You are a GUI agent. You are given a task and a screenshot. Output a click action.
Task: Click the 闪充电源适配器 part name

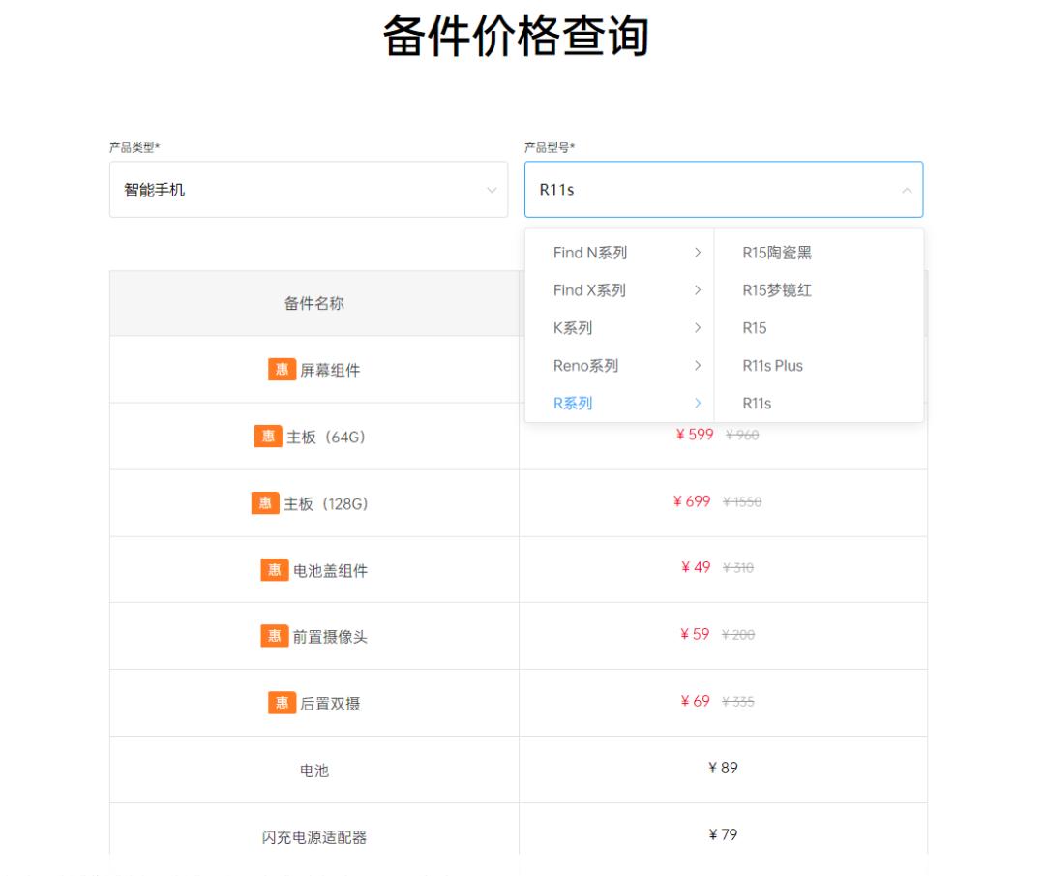coord(313,836)
